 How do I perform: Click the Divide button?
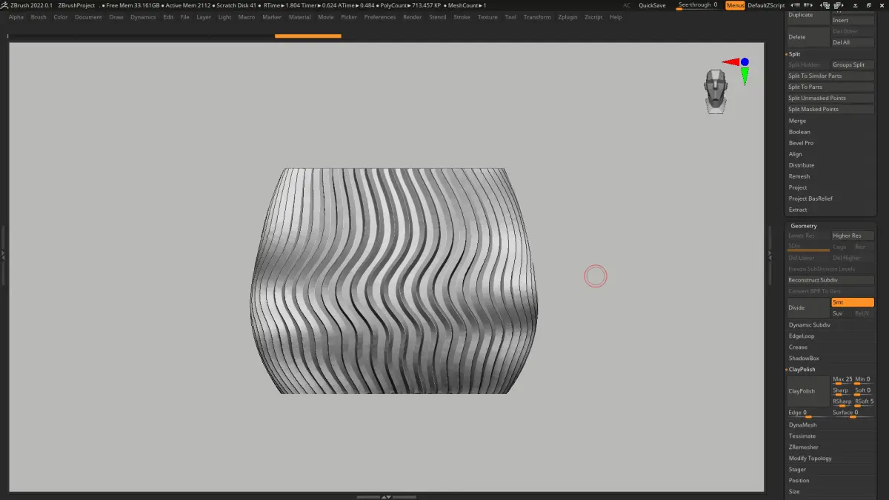coord(808,307)
